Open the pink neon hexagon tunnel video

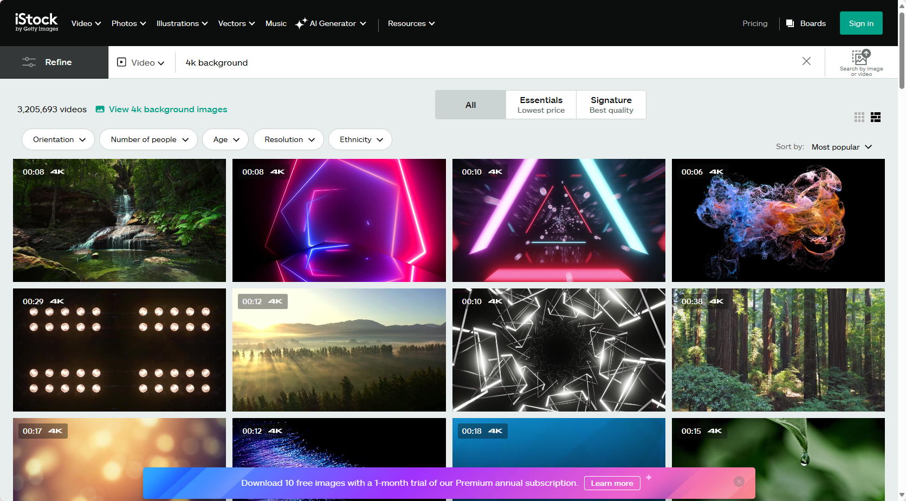pos(339,220)
